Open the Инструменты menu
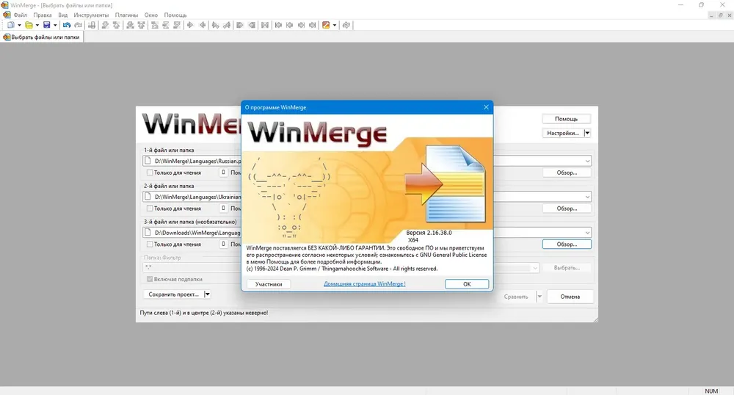This screenshot has height=395, width=734. coord(91,15)
